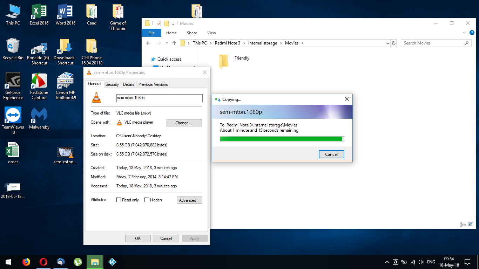Screen dimensions: 479x269
Task: Enable the Read-only attribute checkbox
Action: [119, 200]
